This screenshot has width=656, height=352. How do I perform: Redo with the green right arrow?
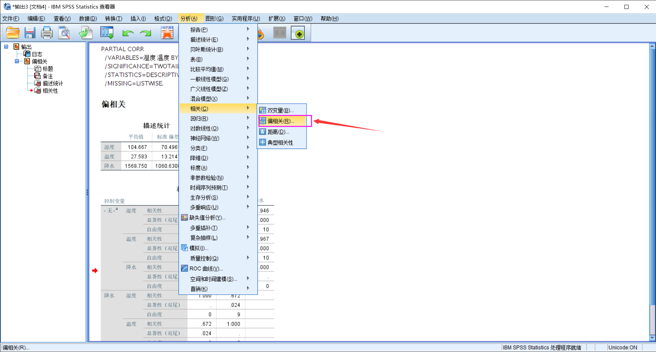(x=146, y=33)
